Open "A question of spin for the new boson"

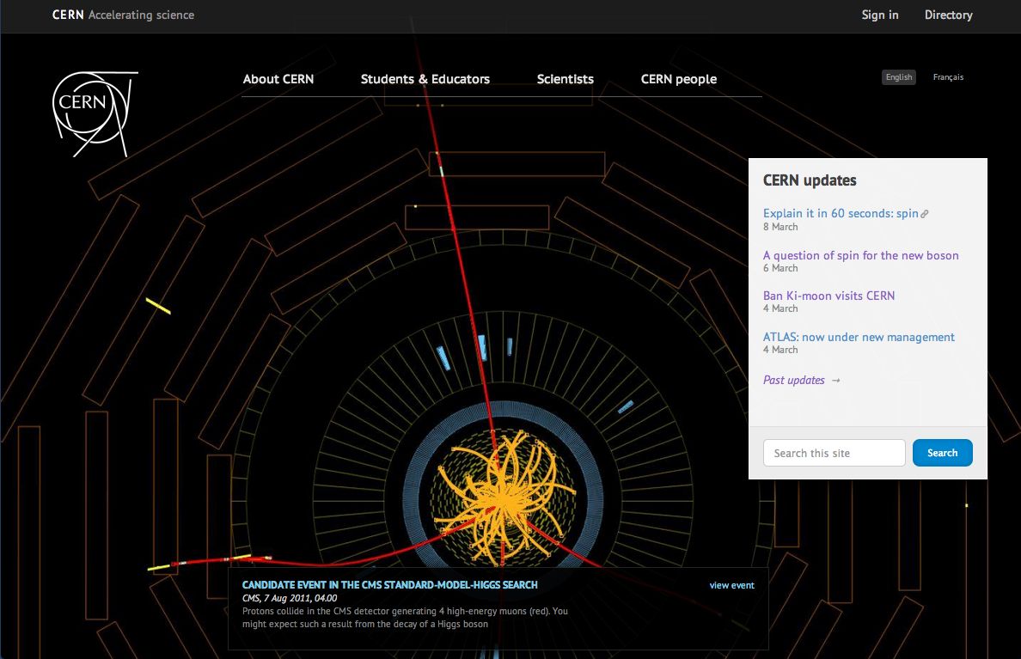[x=860, y=255]
